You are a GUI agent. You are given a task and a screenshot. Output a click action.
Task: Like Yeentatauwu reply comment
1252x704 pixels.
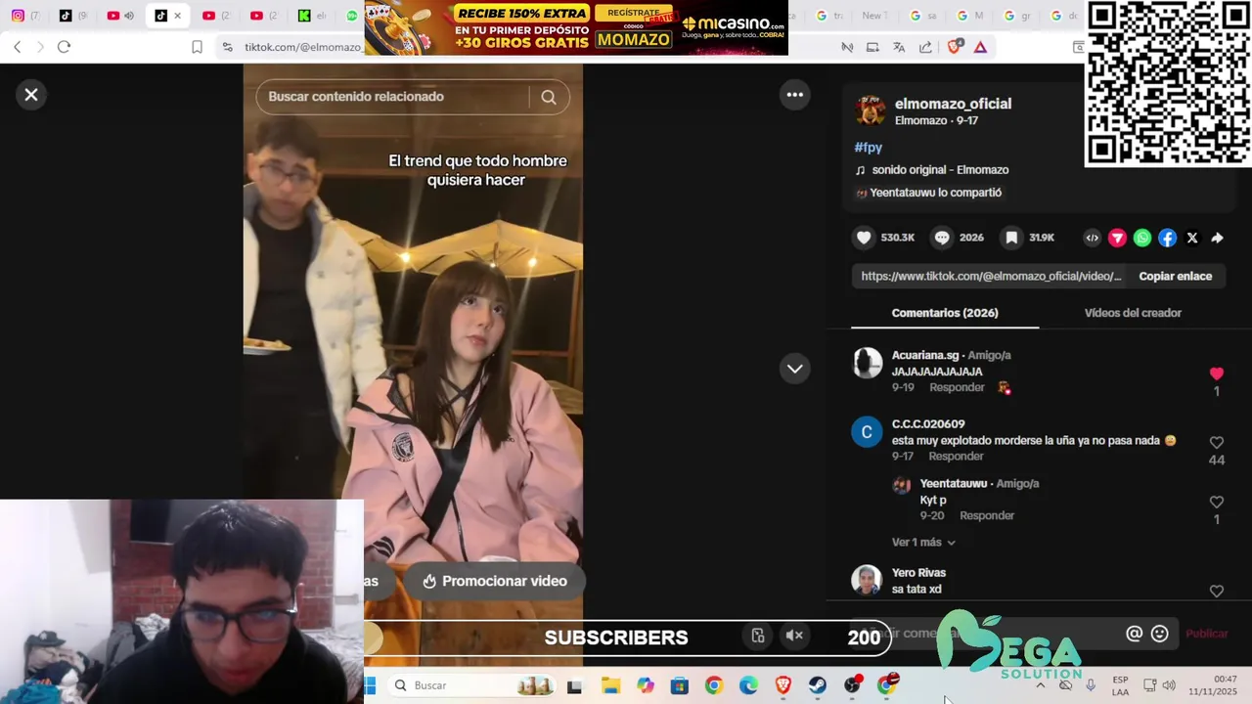1217,503
